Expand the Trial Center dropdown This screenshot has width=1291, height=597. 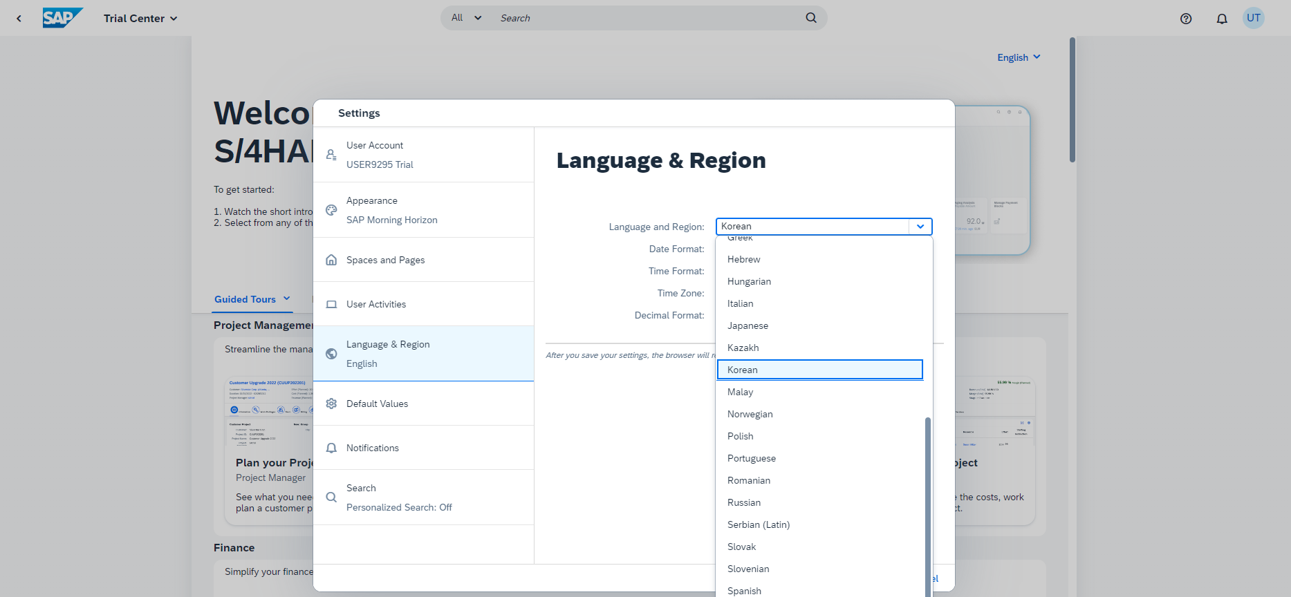click(x=140, y=19)
